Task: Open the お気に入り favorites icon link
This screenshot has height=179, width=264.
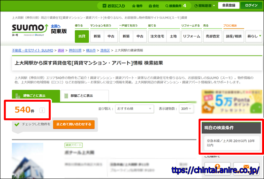Action: coord(114,6)
